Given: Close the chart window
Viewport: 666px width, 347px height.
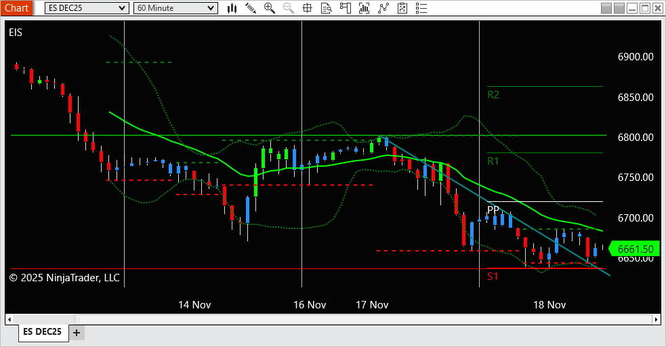Looking at the screenshot, I should click(657, 8).
